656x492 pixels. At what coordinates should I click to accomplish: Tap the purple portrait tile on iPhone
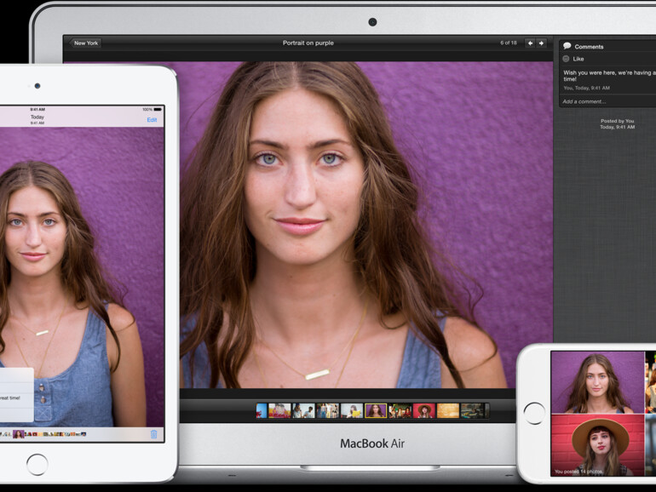[597, 382]
